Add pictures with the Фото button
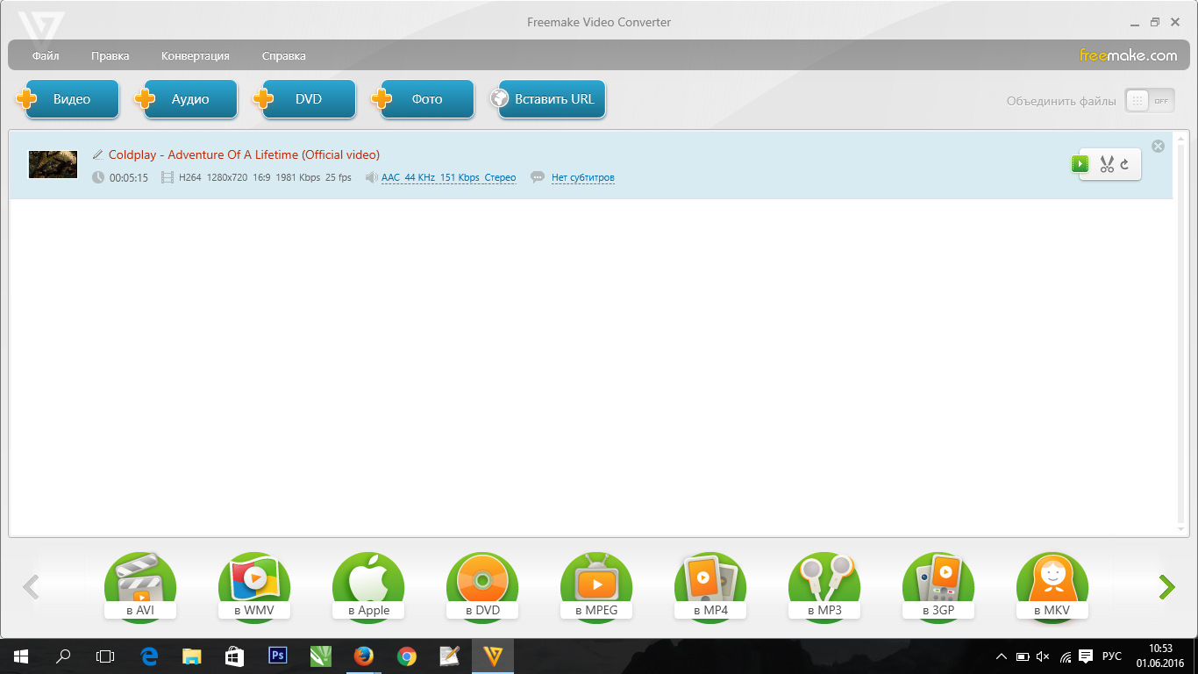The width and height of the screenshot is (1198, 674). (x=424, y=99)
